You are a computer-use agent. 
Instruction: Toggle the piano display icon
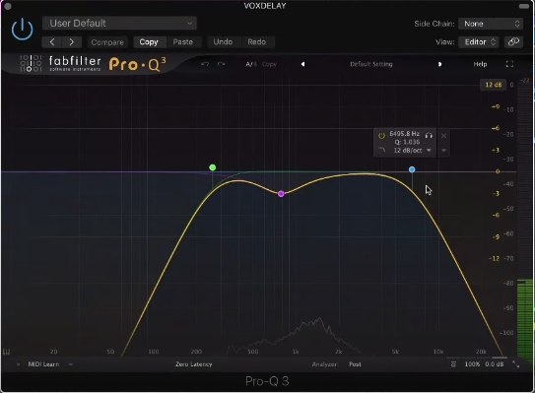(x=6, y=352)
